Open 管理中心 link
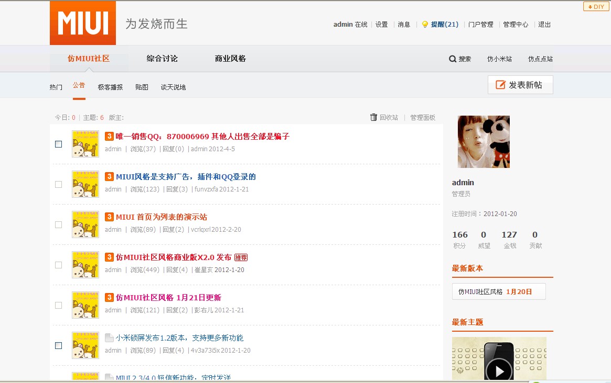Viewport: 611px width, 383px height. (x=516, y=25)
